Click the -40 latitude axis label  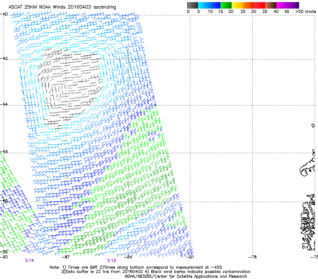point(4,14)
